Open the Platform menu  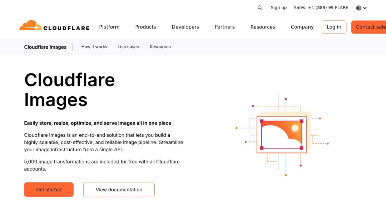109,27
